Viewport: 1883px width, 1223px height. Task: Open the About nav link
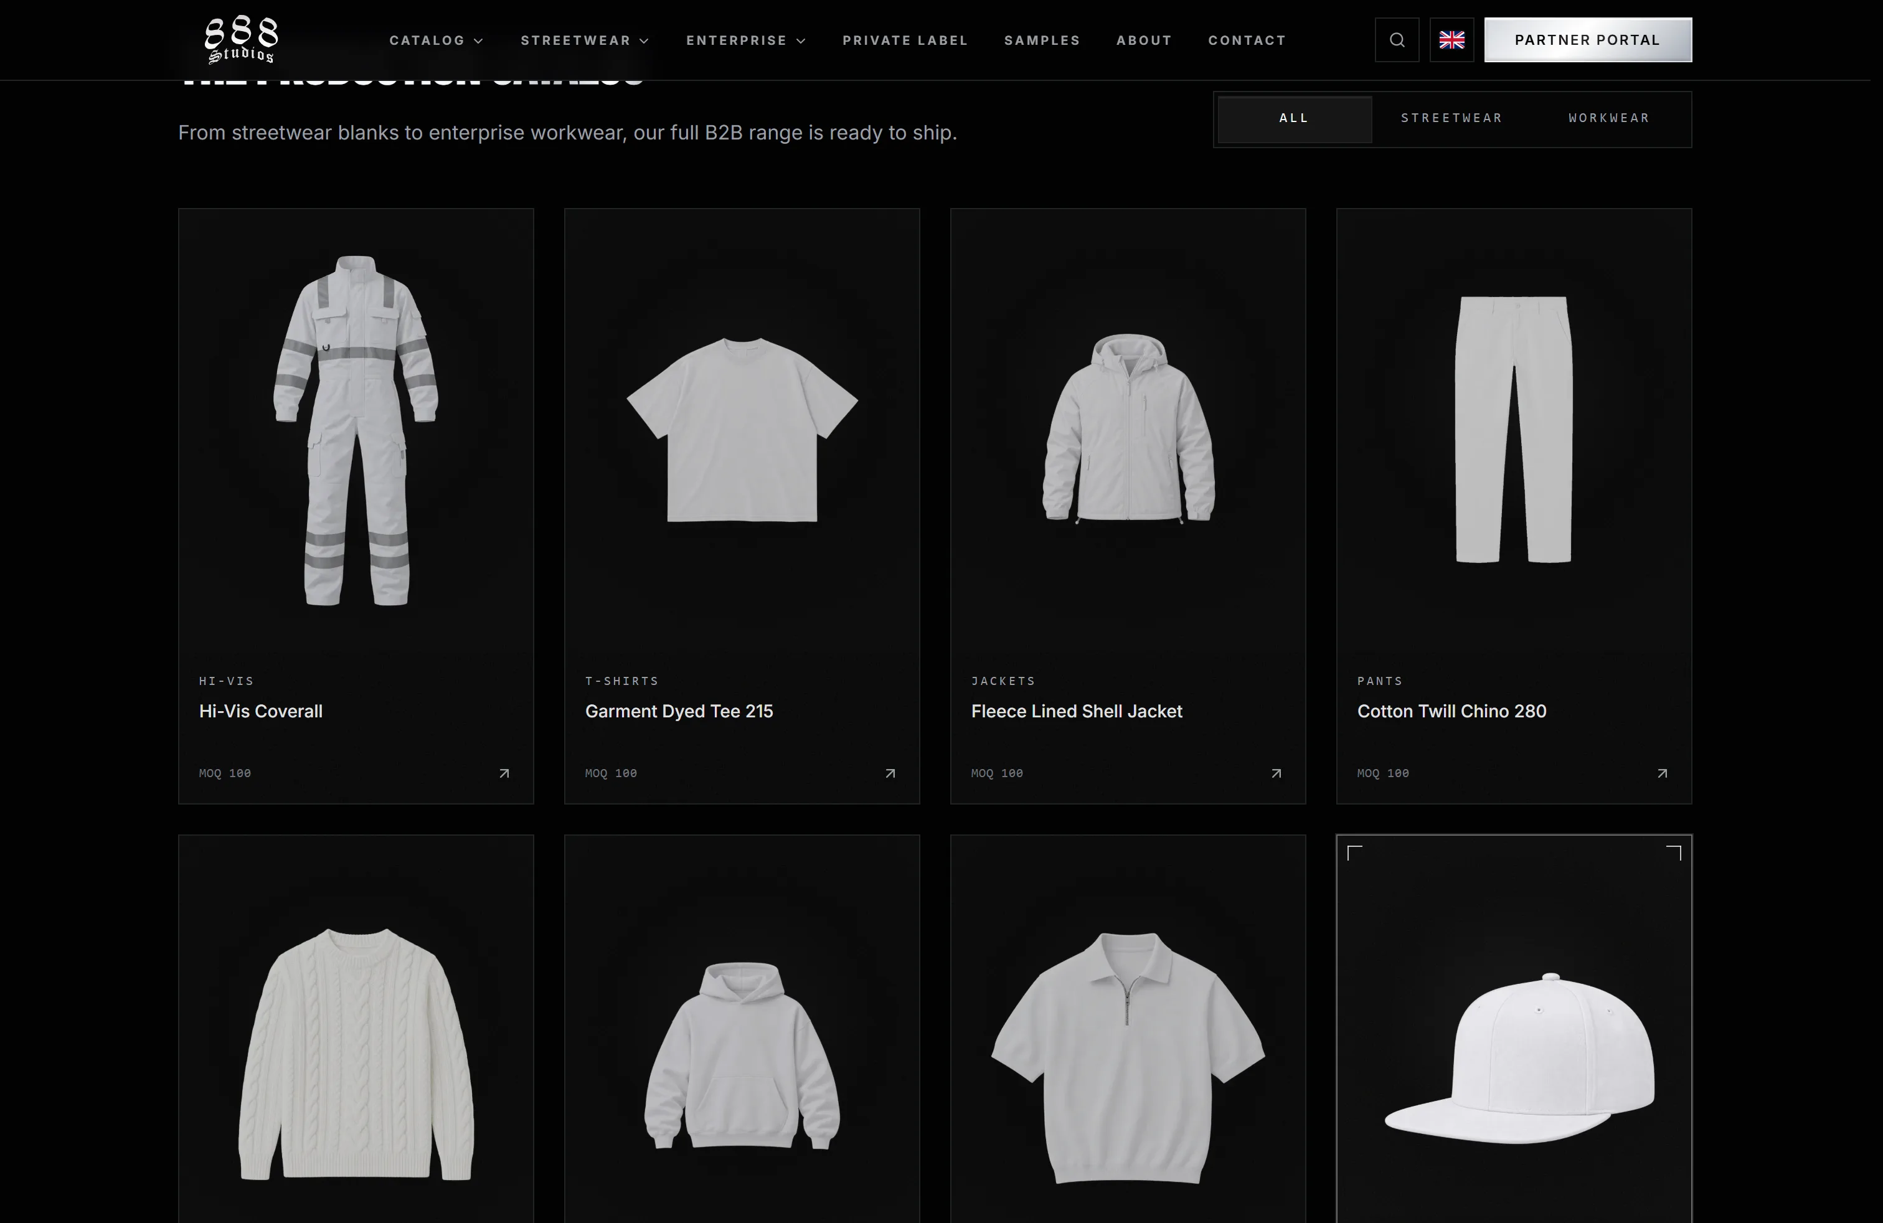[x=1144, y=40]
